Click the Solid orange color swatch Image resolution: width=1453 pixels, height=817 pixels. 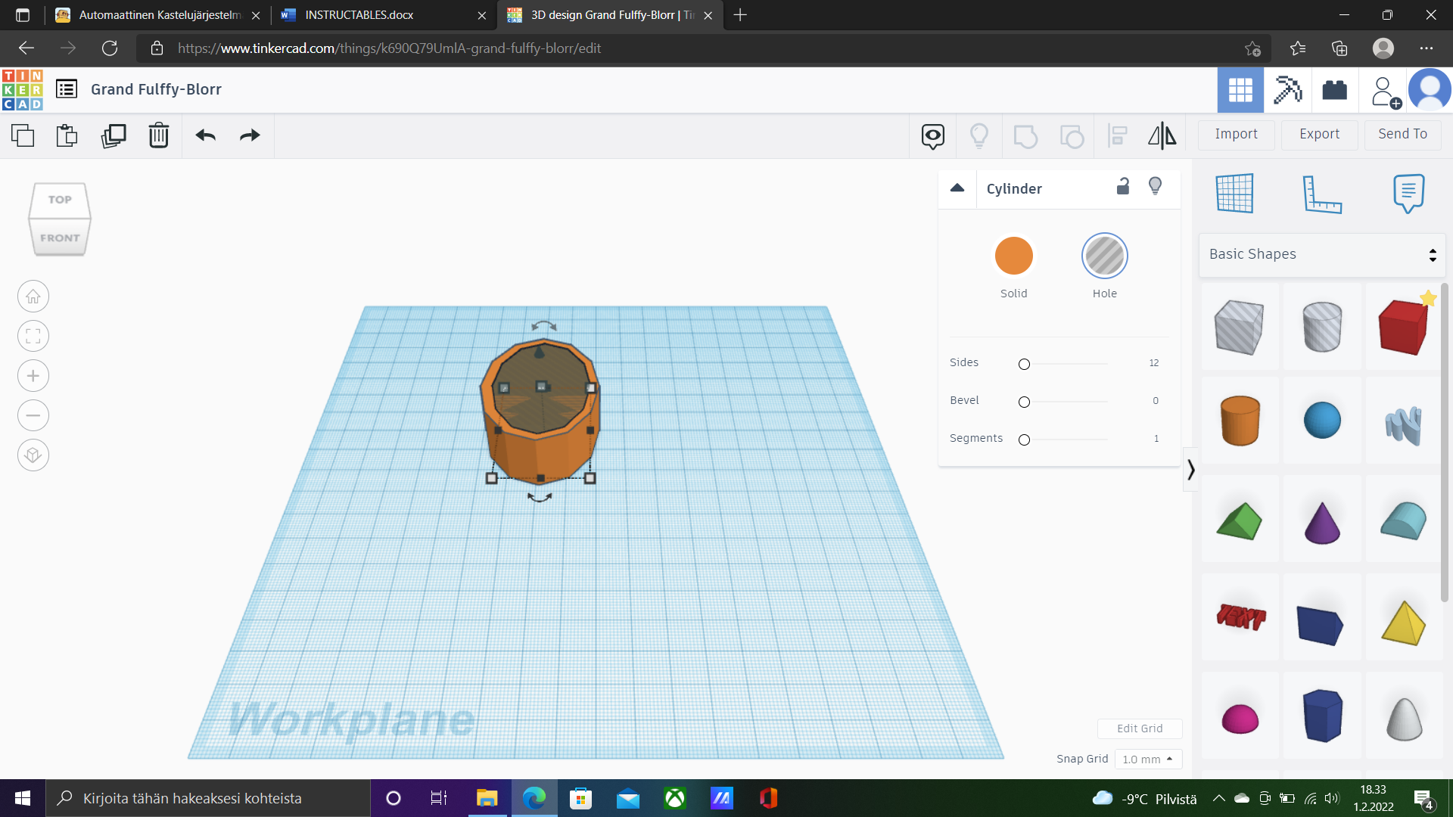(1013, 256)
